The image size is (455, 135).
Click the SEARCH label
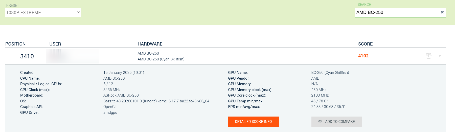click(364, 5)
